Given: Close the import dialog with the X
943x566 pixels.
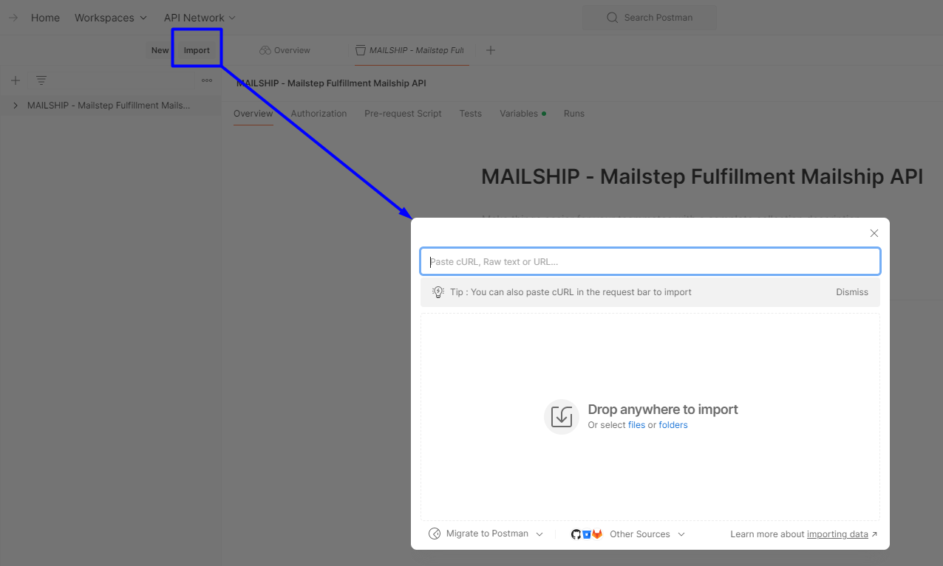Looking at the screenshot, I should pyautogui.click(x=874, y=233).
